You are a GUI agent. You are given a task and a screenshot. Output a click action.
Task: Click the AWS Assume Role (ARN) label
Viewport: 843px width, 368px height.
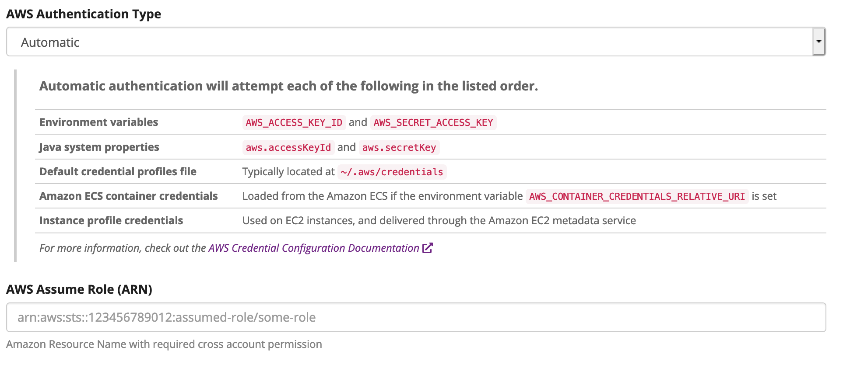click(x=79, y=289)
